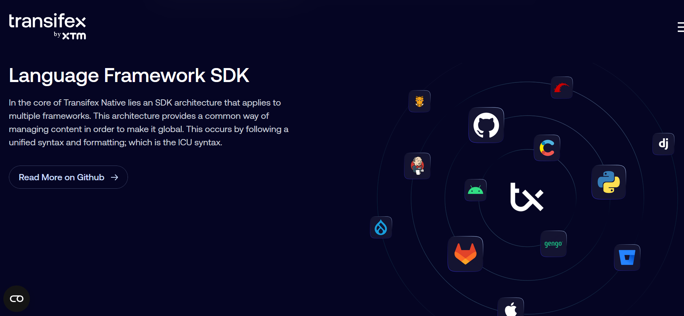Click the Django dj icon
684x316 pixels.
click(663, 144)
